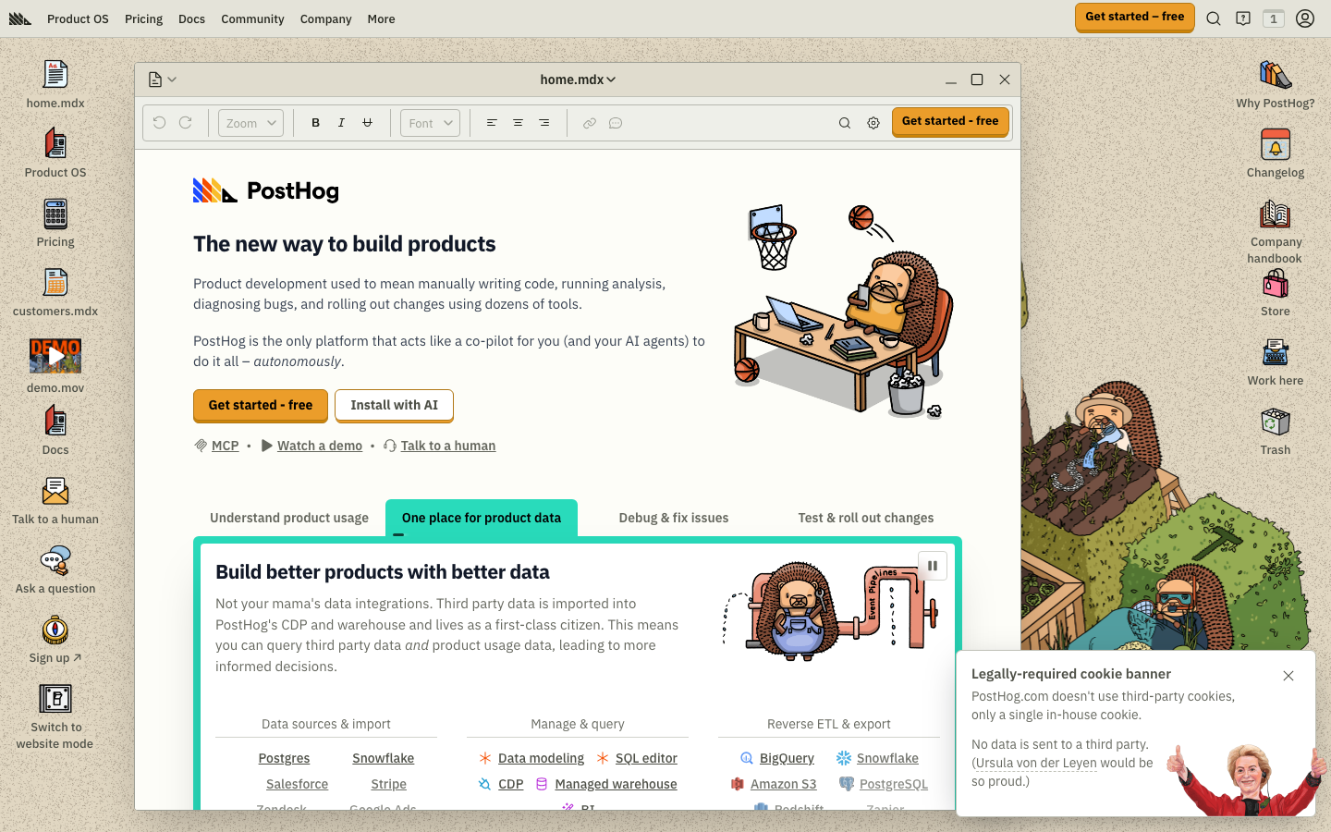This screenshot has width=1331, height=832.
Task: Open the Font dropdown
Action: [x=430, y=123]
